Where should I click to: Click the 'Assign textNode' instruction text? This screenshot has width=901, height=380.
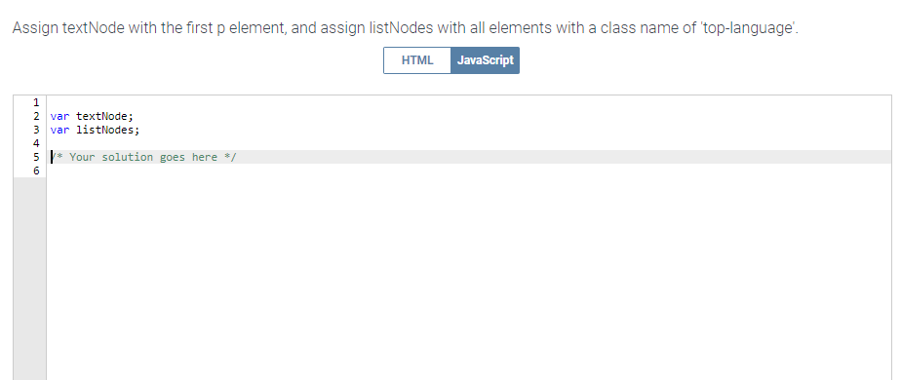tap(68, 28)
